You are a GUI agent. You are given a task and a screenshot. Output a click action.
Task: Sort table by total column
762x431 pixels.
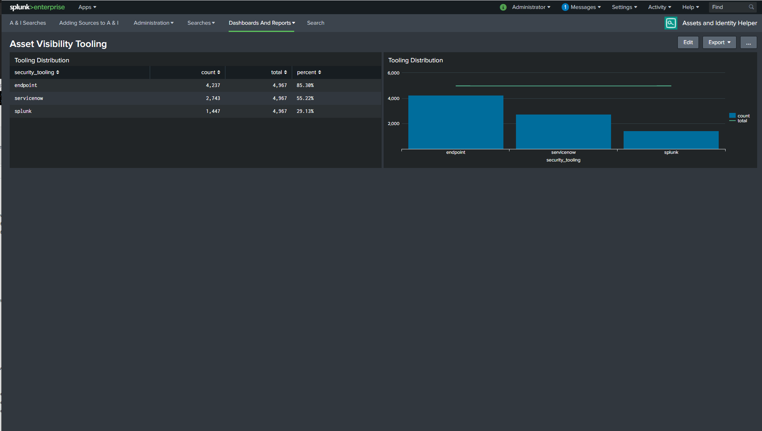[279, 72]
